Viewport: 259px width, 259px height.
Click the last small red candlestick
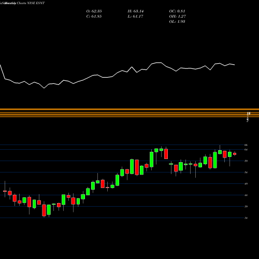tap(235, 154)
